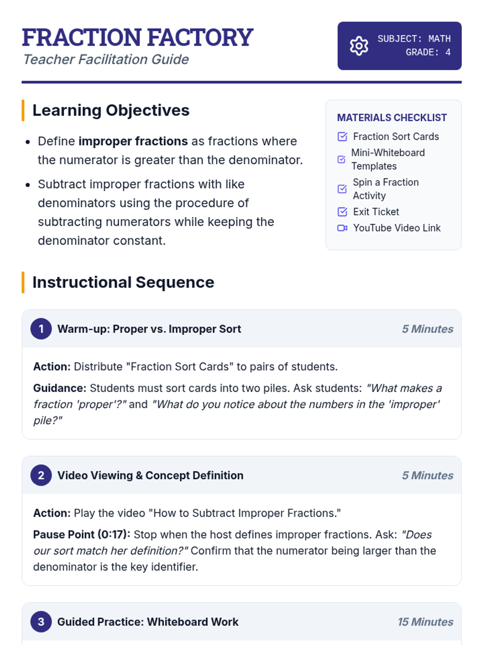Click the 15 Minutes duration label

[425, 622]
